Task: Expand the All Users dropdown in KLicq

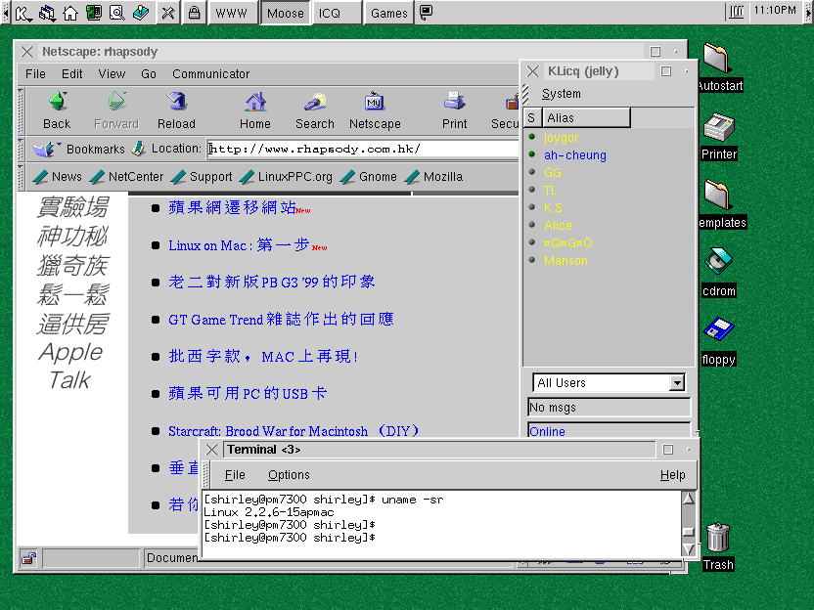Action: (675, 383)
